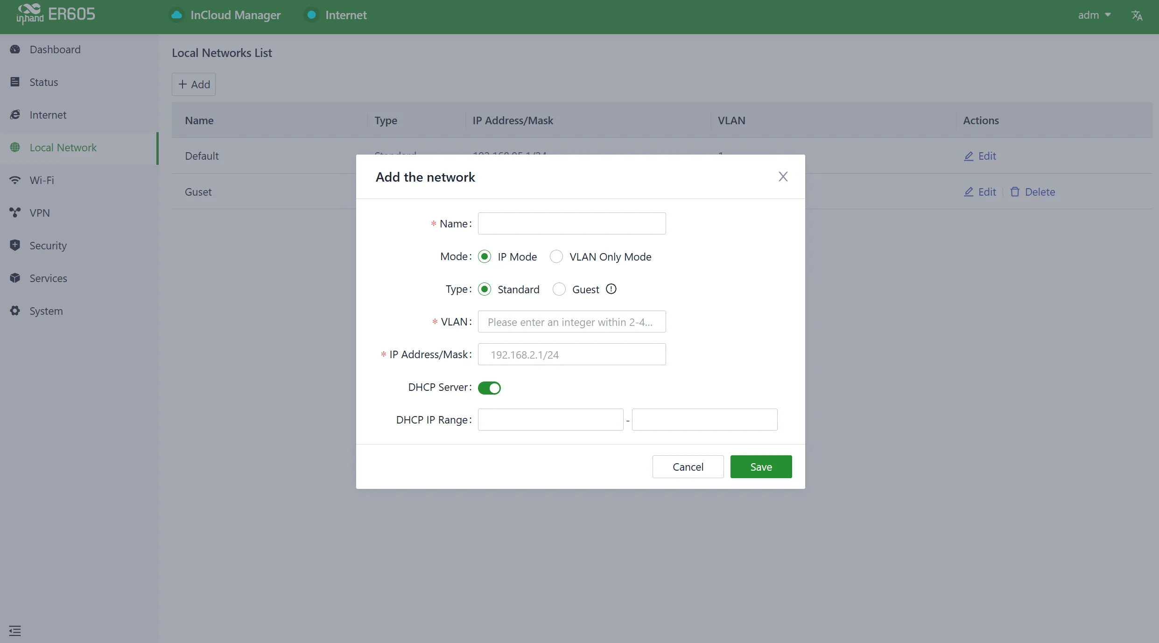Select Standard type radio button
This screenshot has width=1159, height=643.
tap(485, 289)
